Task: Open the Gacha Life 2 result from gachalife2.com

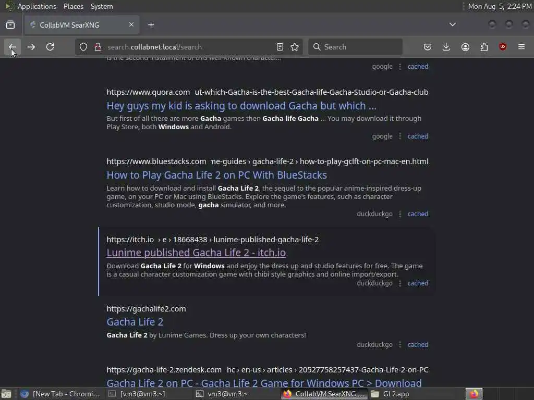Action: click(x=135, y=322)
